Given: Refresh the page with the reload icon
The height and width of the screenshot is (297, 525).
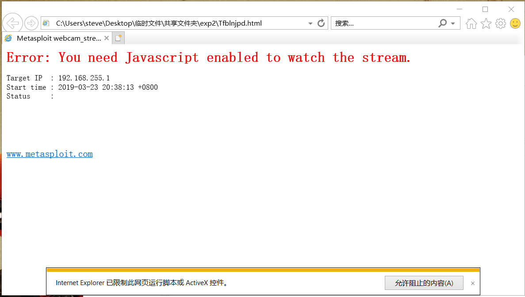Looking at the screenshot, I should coord(321,23).
